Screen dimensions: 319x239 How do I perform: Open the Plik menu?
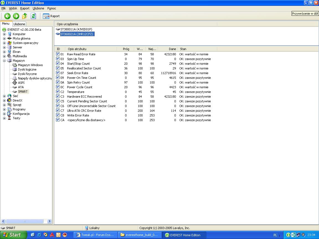(4, 8)
